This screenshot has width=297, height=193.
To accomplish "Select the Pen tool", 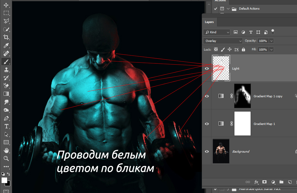I will pos(6,118).
